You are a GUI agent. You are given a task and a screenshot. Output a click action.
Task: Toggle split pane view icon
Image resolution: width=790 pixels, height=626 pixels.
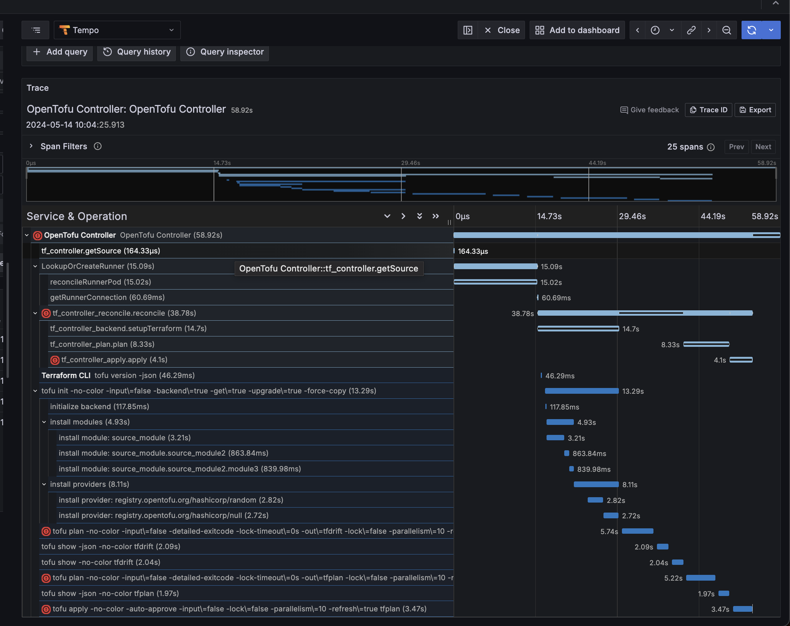[468, 30]
